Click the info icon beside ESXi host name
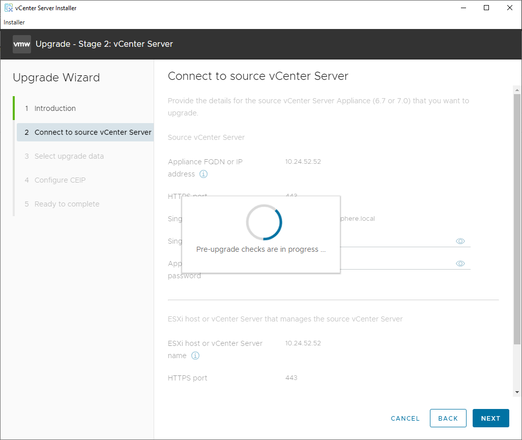 point(195,356)
